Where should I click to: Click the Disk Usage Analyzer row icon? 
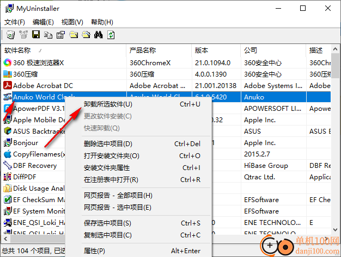[8, 188]
